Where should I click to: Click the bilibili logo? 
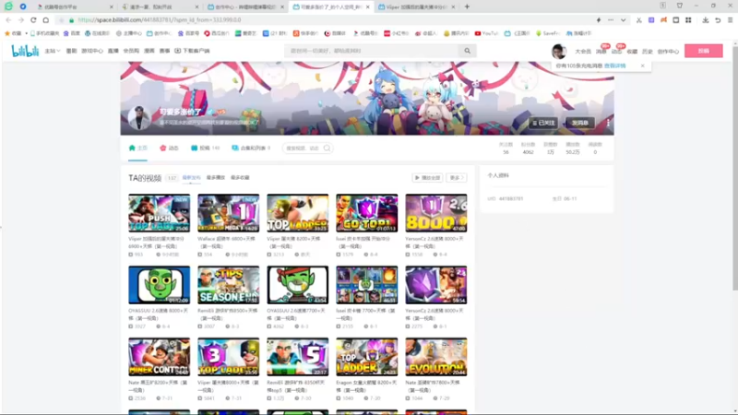(x=25, y=51)
